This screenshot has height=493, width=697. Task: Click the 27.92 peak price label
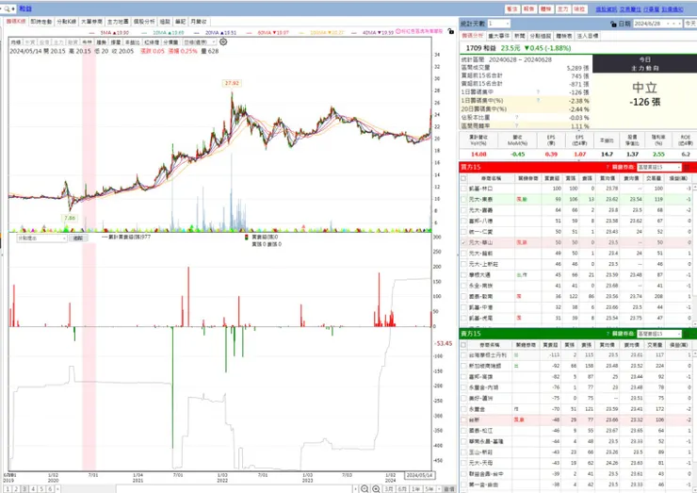coord(232,83)
